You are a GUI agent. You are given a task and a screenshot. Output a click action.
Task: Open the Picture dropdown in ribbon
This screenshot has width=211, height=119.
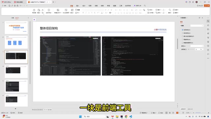158,10
